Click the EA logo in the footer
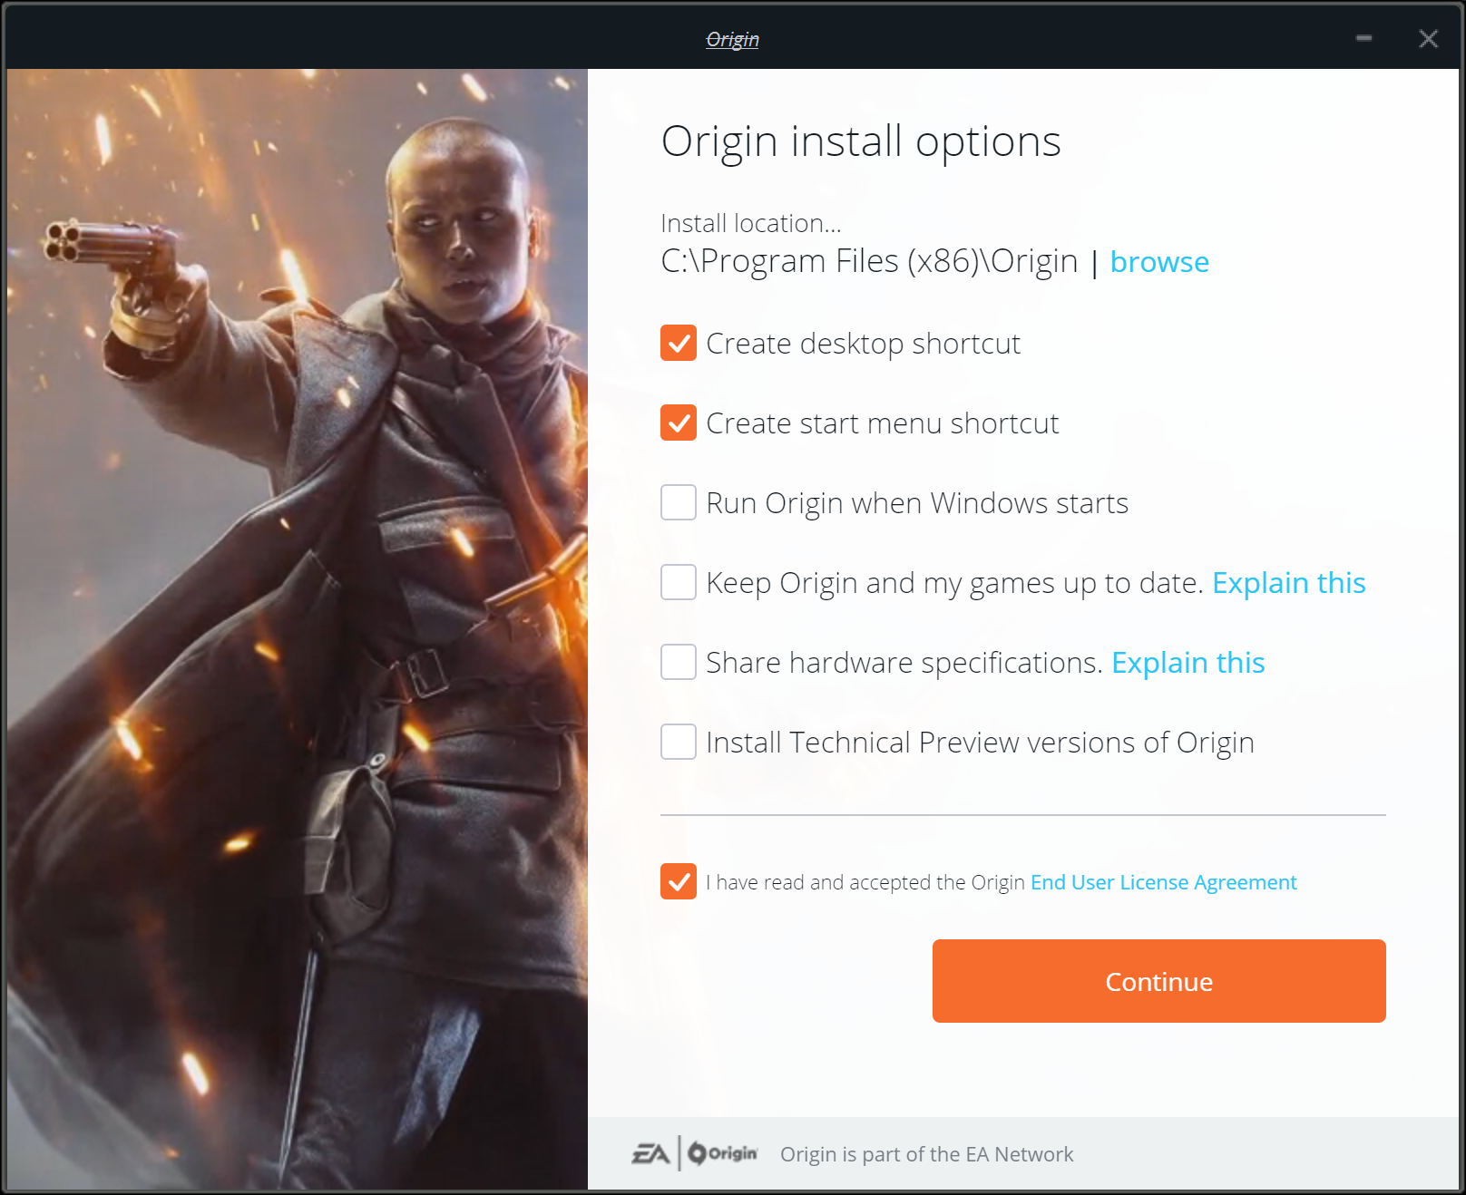The height and width of the screenshot is (1195, 1466). pos(650,1154)
